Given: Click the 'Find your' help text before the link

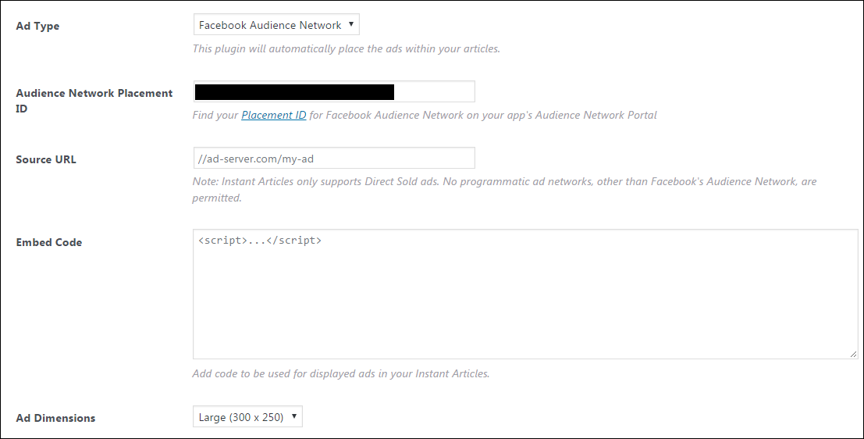Looking at the screenshot, I should [x=215, y=115].
